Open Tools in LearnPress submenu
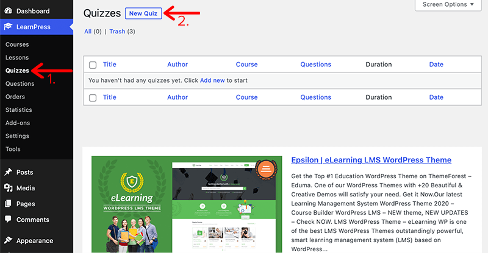488x253 pixels. click(x=13, y=148)
